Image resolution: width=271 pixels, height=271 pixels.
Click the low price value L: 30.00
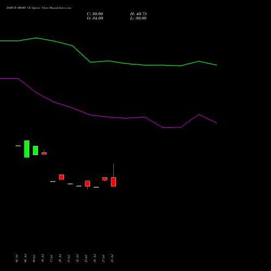[138, 18]
